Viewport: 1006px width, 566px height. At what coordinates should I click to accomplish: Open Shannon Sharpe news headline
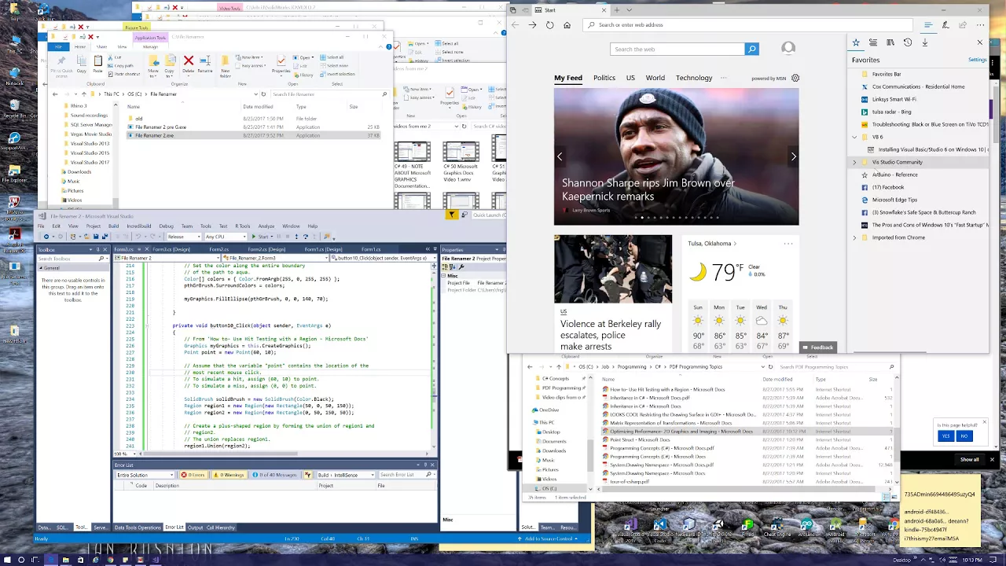click(x=648, y=189)
